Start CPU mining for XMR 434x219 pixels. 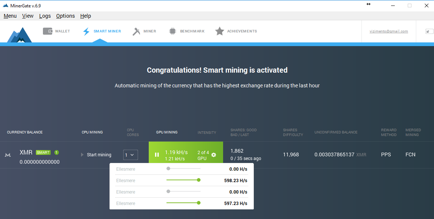(96, 155)
